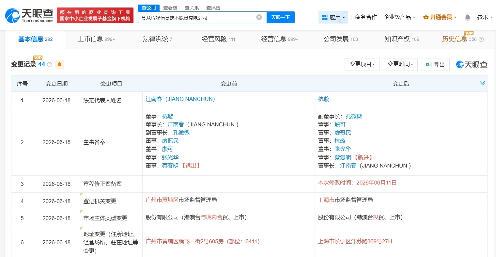496x257 pixels.
Task: Open the 应用 dropdown menu
Action: 333,17
